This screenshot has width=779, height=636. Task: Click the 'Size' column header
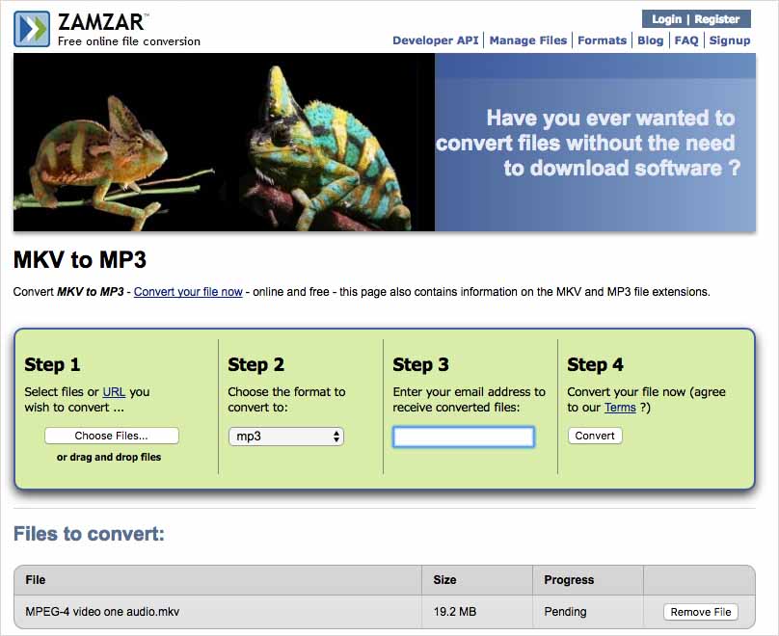pos(444,579)
